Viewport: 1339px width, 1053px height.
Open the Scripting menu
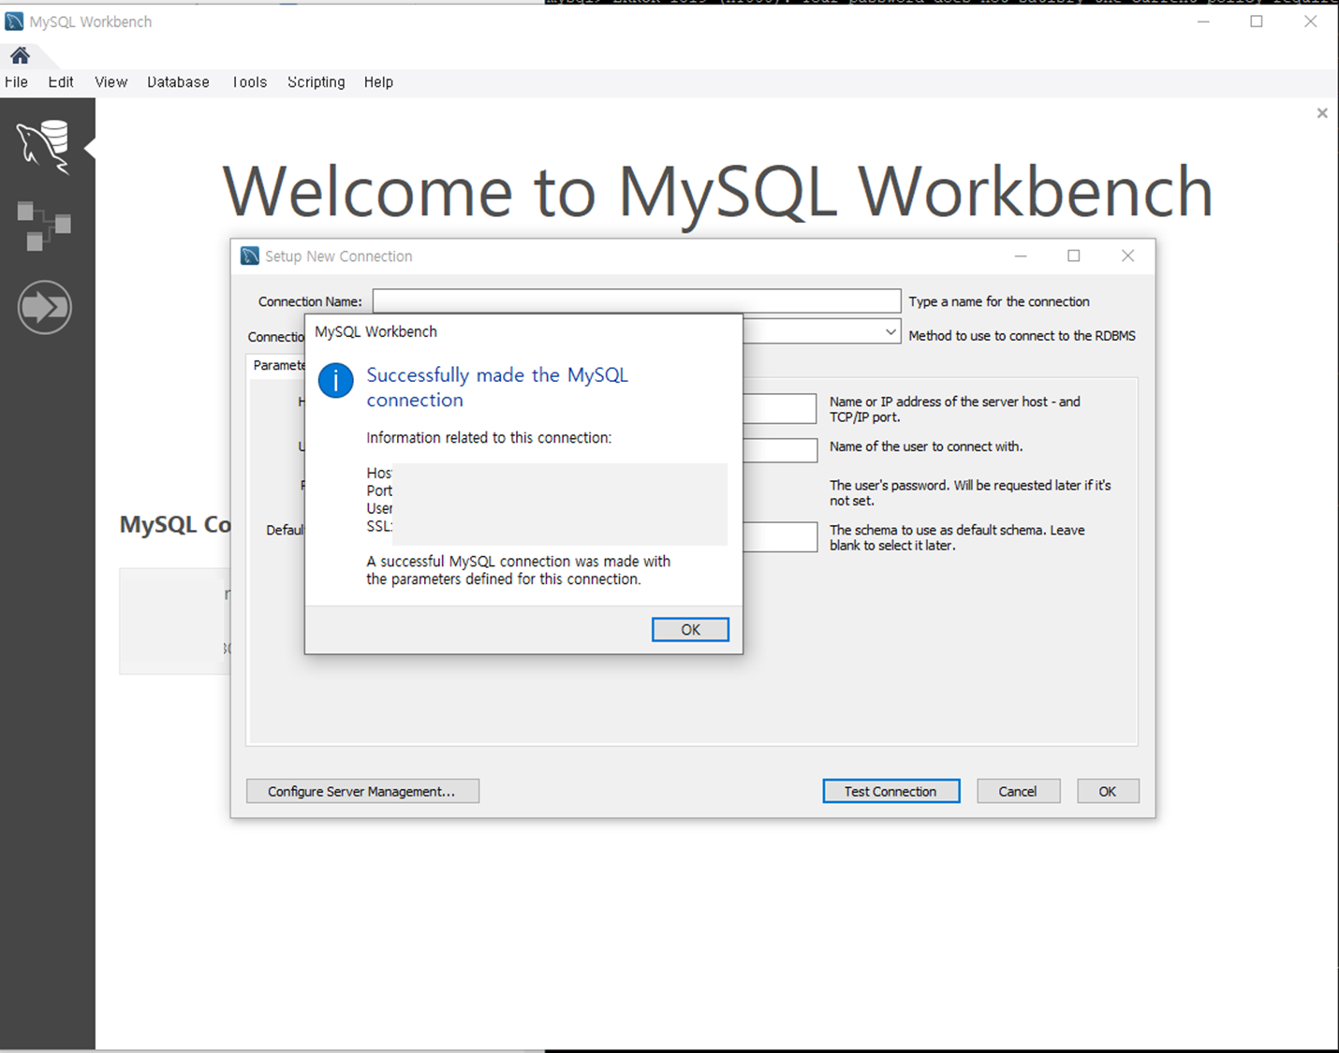click(316, 82)
